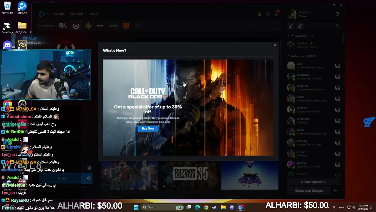Screen dimensions: 376x212
Task: Open the SHOP tab
Action: (x=94, y=14)
